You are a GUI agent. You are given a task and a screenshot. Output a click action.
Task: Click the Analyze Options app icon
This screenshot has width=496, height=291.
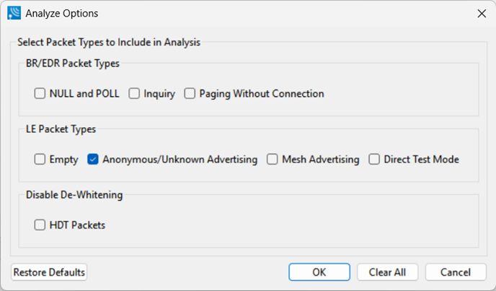click(x=14, y=13)
